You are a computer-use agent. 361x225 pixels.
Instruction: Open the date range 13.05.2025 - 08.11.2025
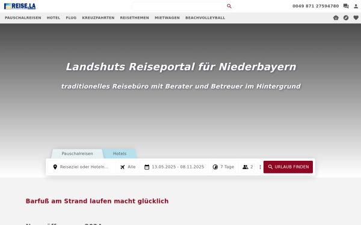click(x=174, y=167)
